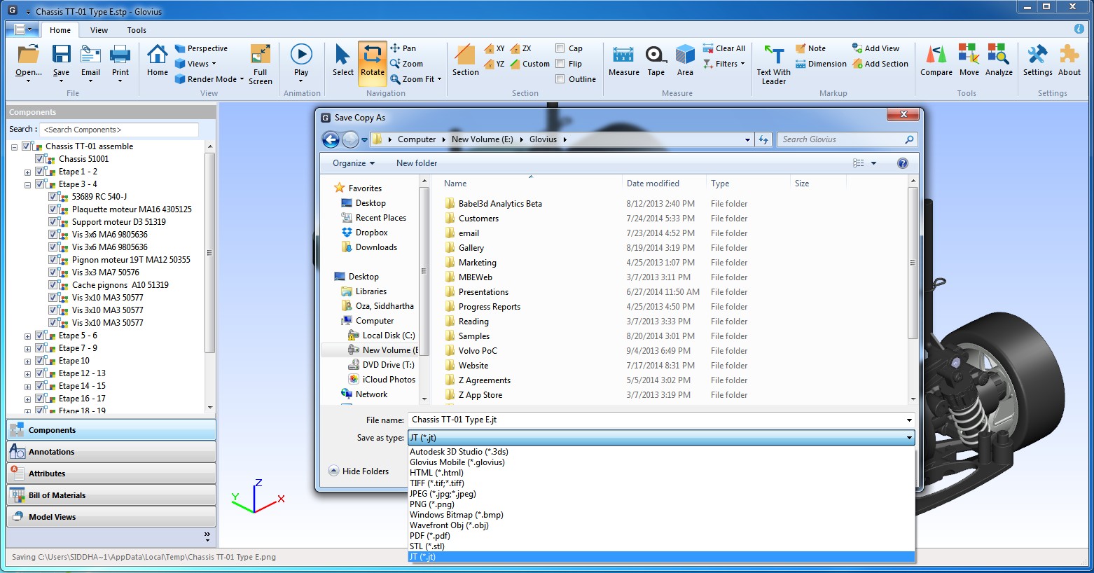Viewport: 1094px width, 573px height.
Task: Open Bill of Materials panel
Action: click(111, 495)
